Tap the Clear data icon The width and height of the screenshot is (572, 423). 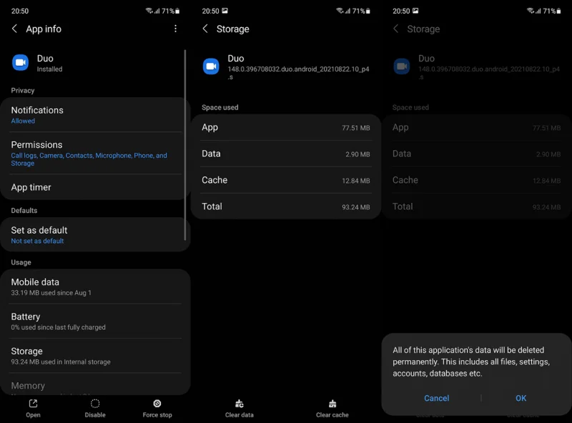point(240,404)
